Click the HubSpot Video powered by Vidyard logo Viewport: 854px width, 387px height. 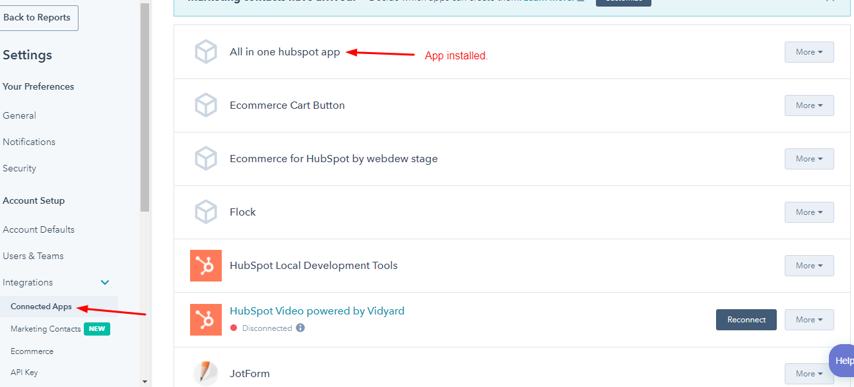pos(206,320)
